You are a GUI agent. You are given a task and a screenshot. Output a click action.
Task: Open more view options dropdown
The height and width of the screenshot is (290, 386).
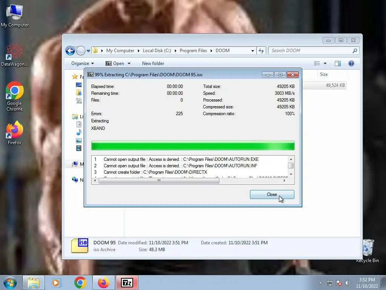coord(325,63)
